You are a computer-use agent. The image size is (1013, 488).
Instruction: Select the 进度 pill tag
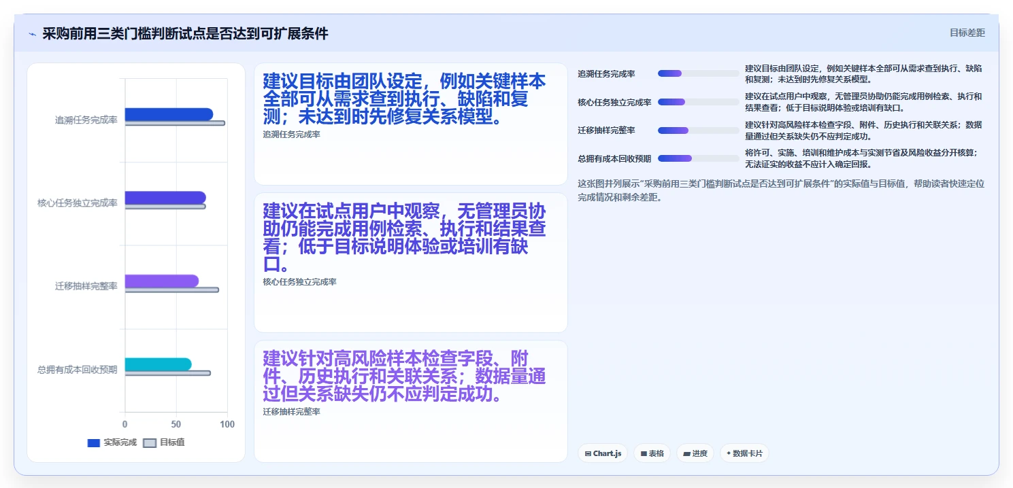[x=695, y=453]
